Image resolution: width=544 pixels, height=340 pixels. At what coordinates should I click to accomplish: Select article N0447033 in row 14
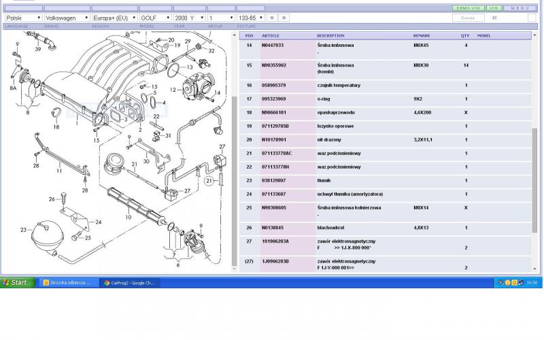273,45
